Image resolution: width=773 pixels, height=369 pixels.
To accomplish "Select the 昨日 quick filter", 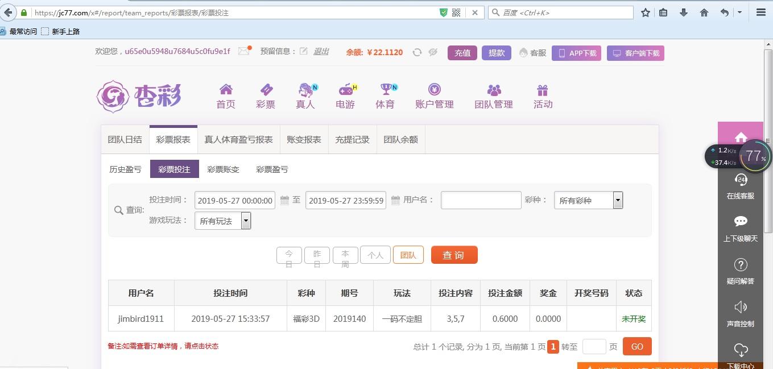I will coord(317,255).
